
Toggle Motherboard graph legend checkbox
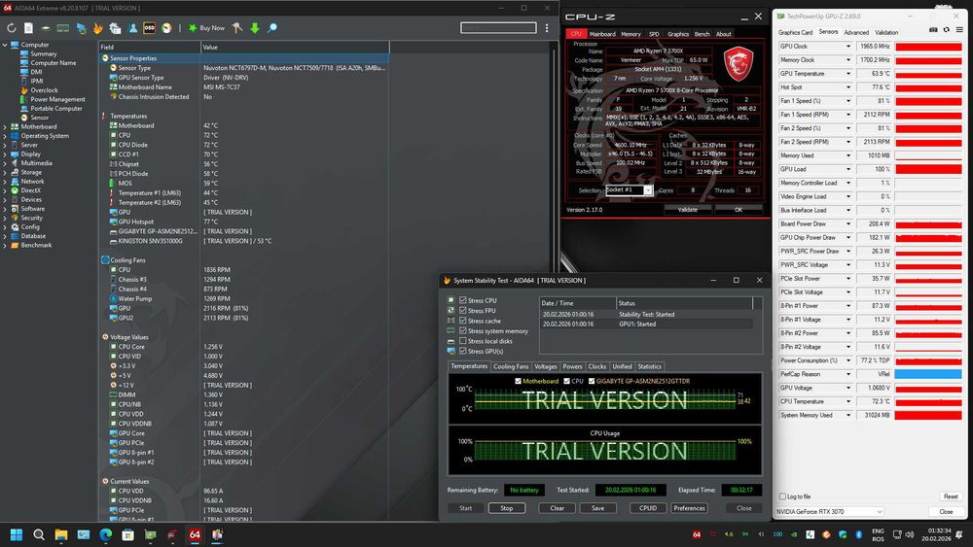click(x=519, y=381)
